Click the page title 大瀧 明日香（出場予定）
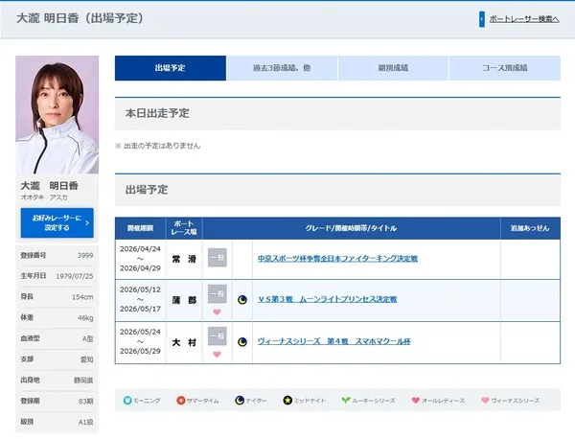The height and width of the screenshot is (439, 575). [80, 18]
